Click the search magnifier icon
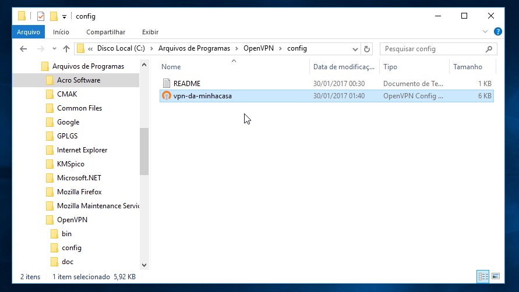Image resolution: width=519 pixels, height=292 pixels. point(489,49)
